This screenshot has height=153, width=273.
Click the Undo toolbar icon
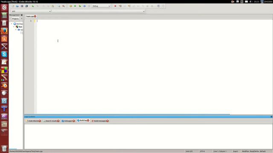point(33,6)
